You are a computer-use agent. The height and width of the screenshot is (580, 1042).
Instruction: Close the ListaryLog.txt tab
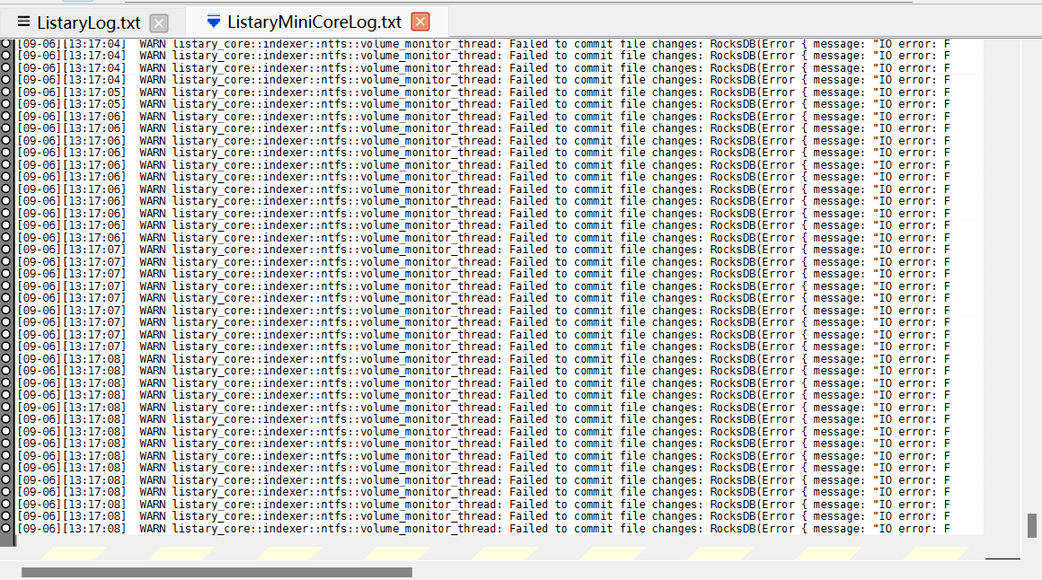(159, 22)
